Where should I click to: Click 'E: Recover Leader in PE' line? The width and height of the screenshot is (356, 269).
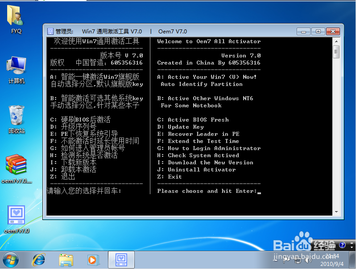[198, 134]
